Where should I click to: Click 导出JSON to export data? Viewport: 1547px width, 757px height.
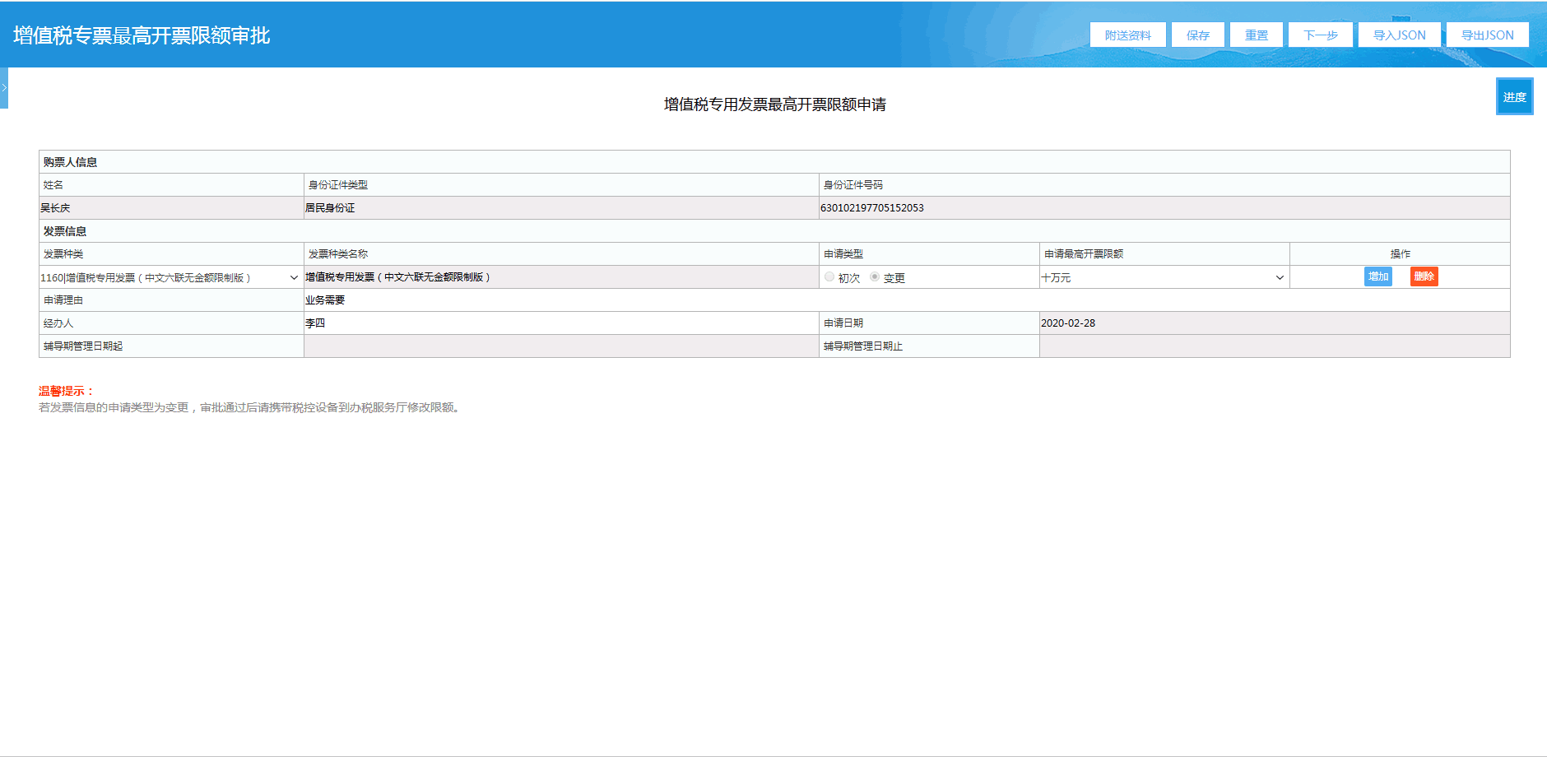[1487, 35]
